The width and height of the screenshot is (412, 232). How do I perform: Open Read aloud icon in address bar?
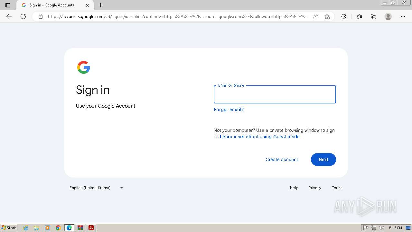tap(315, 16)
